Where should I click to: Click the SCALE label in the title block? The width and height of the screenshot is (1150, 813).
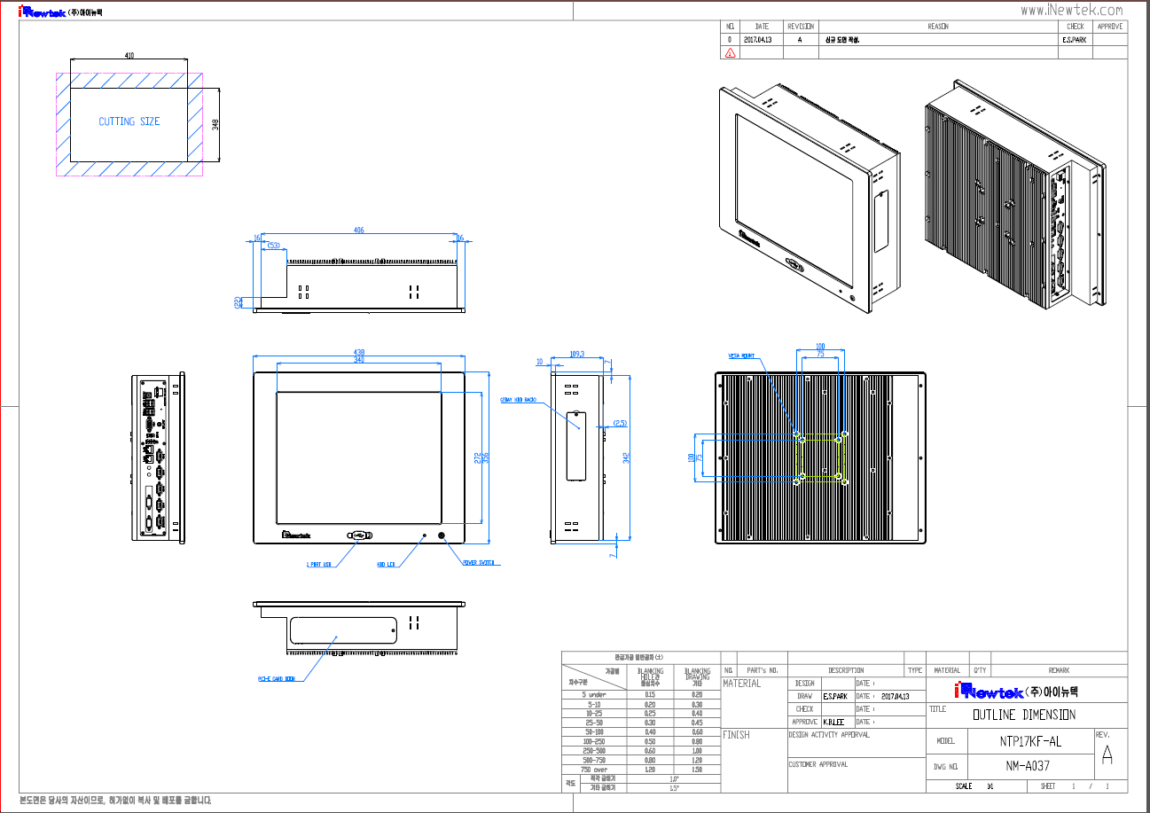[964, 786]
